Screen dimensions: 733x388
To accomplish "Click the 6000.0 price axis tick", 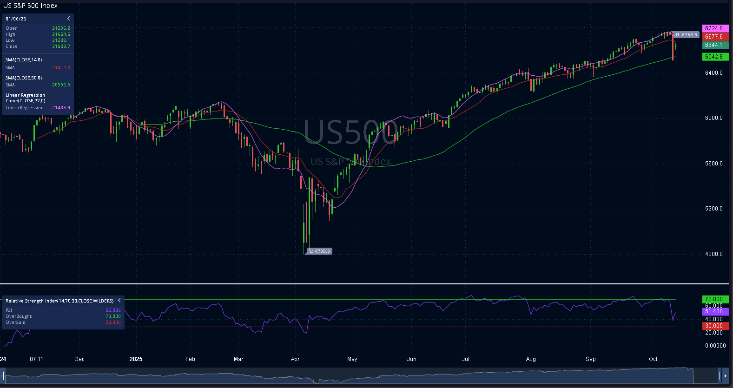I will pos(714,118).
